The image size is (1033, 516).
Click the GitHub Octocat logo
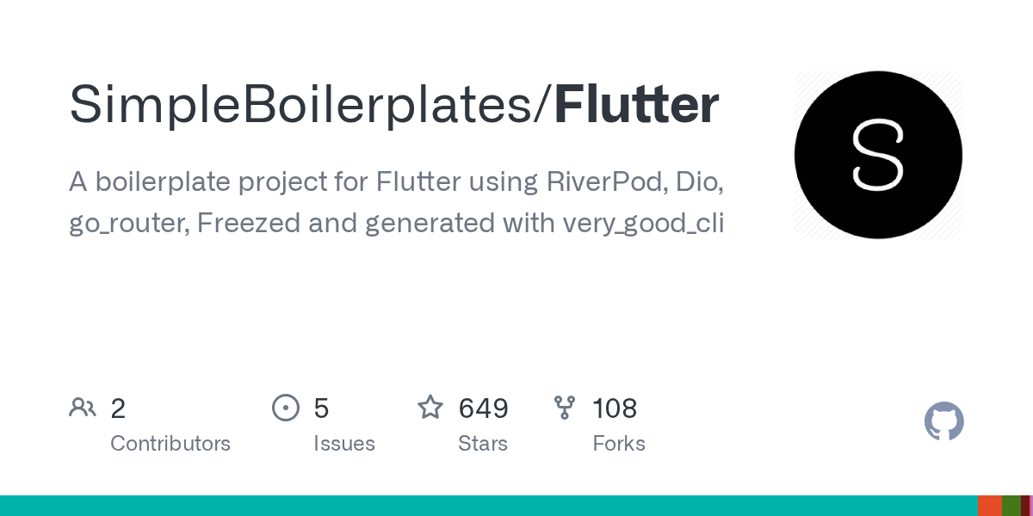pos(944,421)
